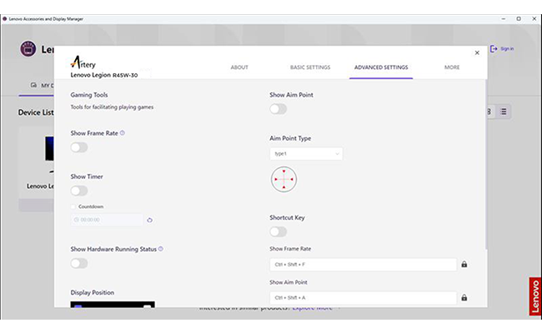The height and width of the screenshot is (333, 542).
Task: Click the "Aim Point Type" label
Action: 290,138
